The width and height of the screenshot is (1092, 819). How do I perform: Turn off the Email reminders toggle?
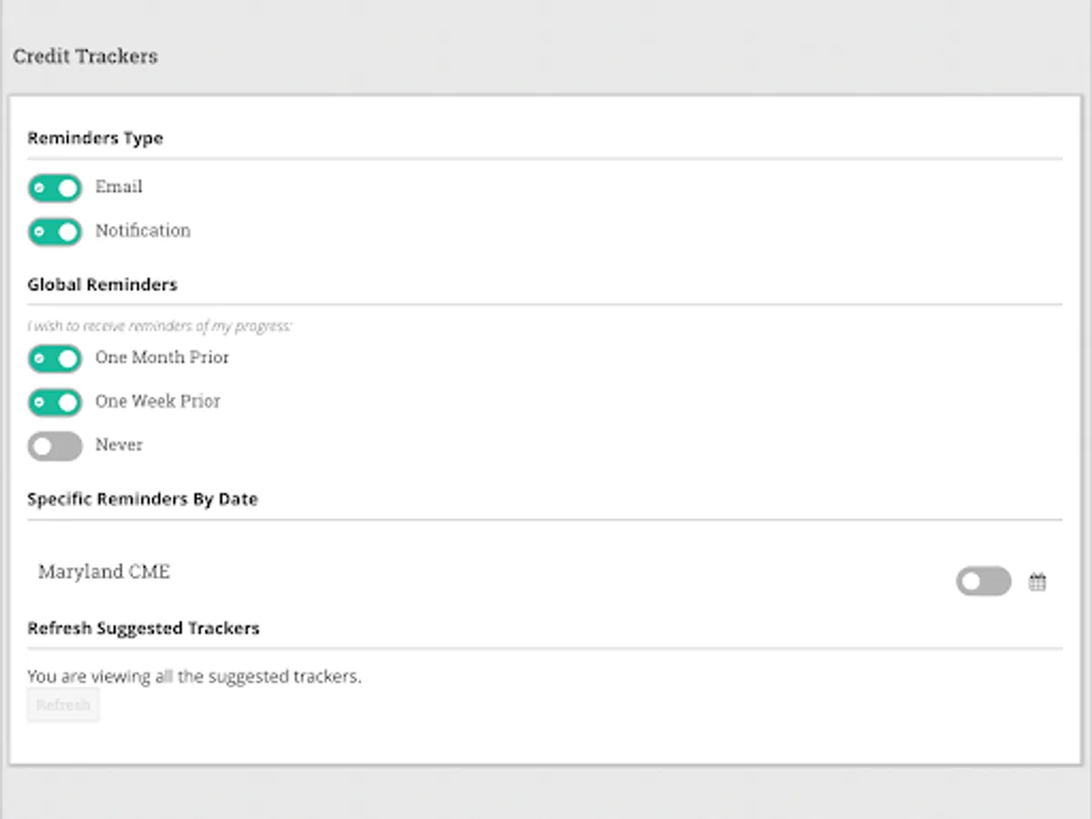click(x=55, y=188)
